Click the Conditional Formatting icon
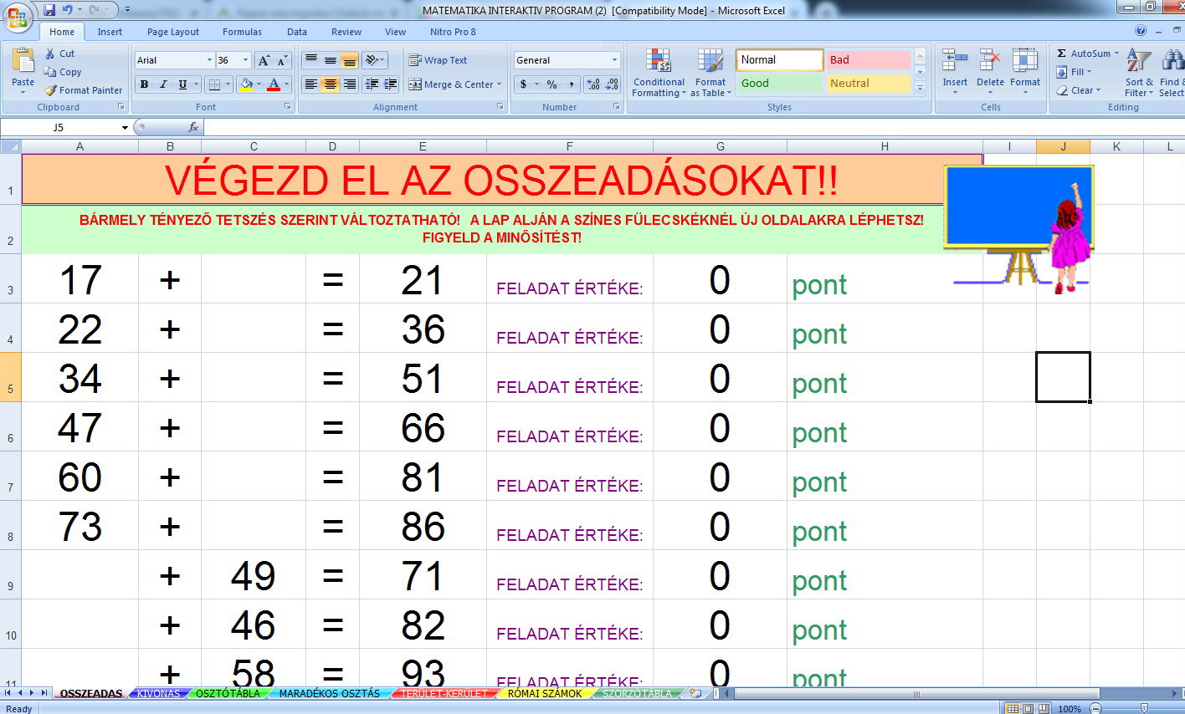Image resolution: width=1185 pixels, height=714 pixels. click(659, 61)
